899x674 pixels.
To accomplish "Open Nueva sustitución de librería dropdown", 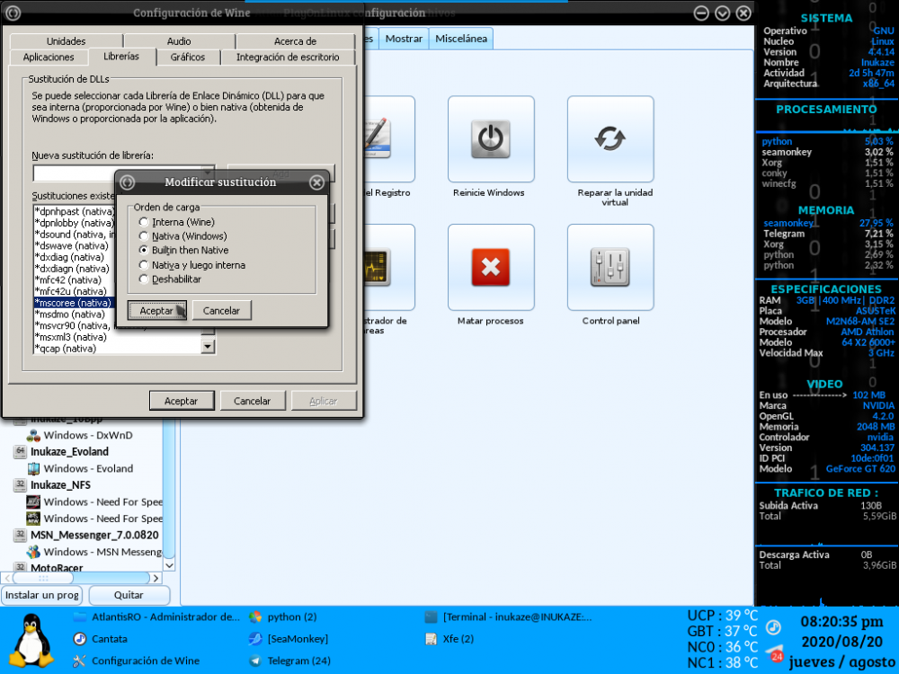I will (208, 173).
